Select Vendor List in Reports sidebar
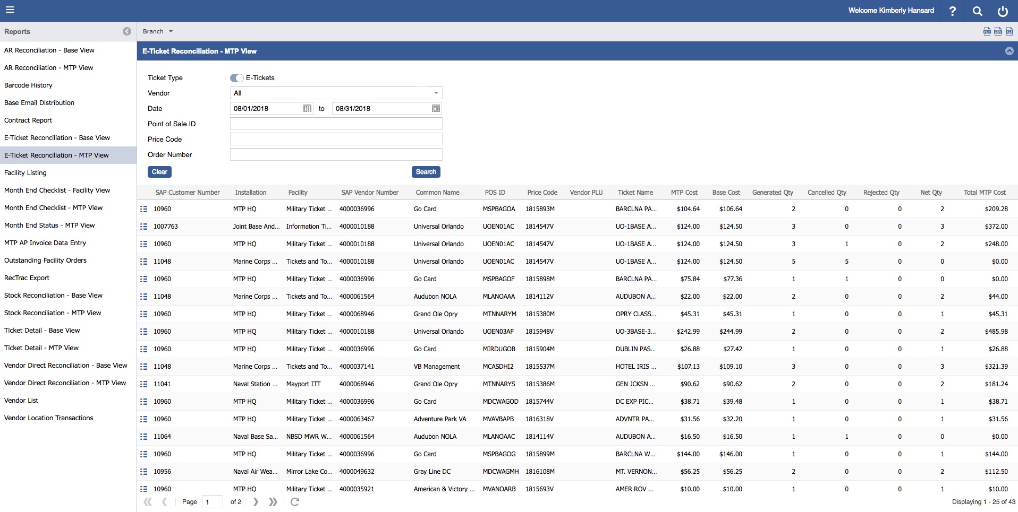This screenshot has height=512, width=1018. click(21, 401)
